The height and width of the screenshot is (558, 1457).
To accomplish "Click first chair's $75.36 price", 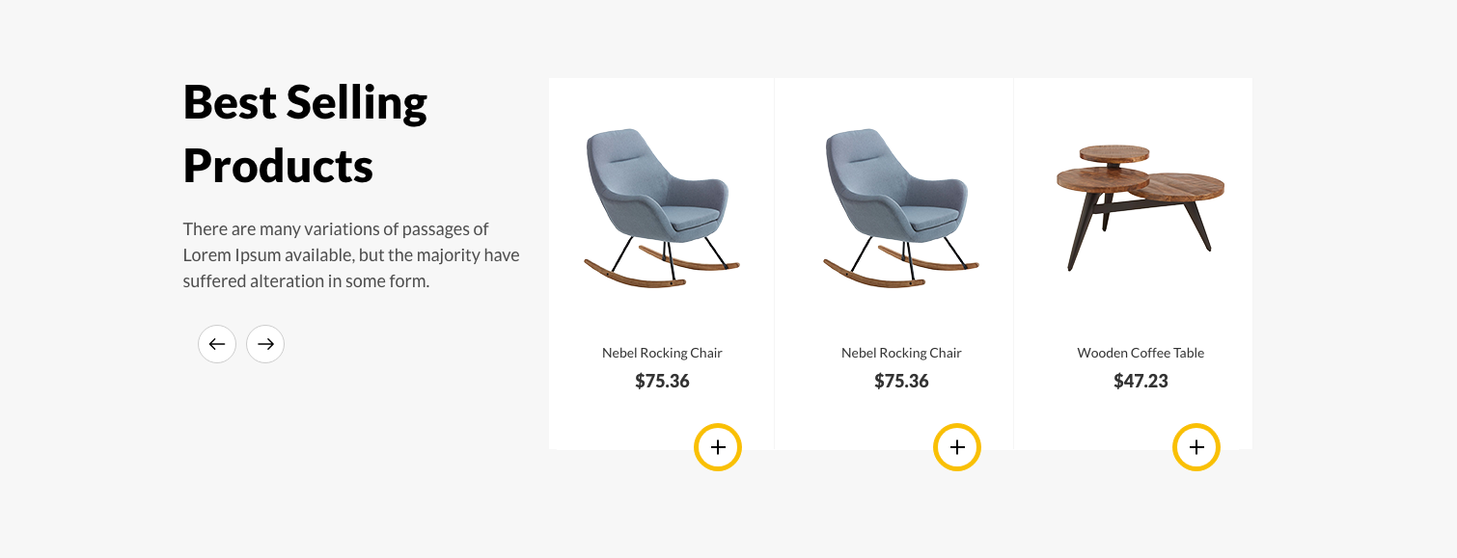I will click(x=662, y=381).
